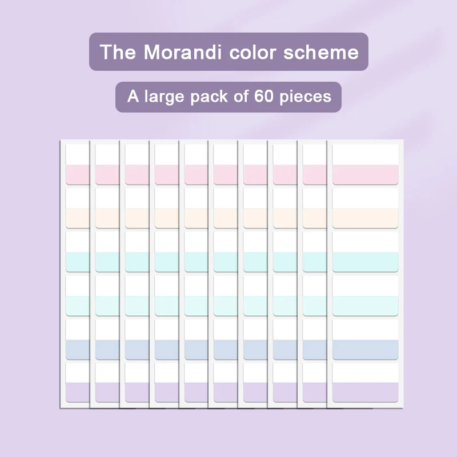Select the pink tab on the rightmost sheet
This screenshot has height=457, width=457.
365,174
